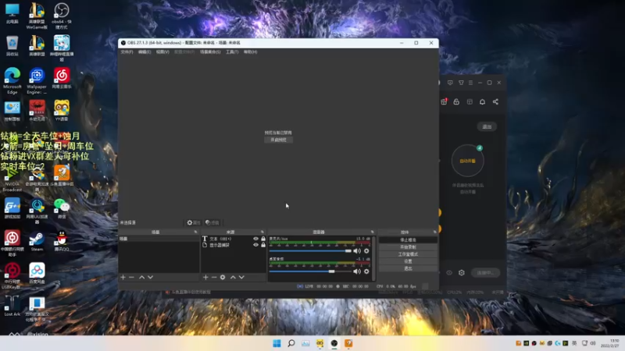Toggle visibility of the text (GDI+) source
625x351 pixels.
click(x=256, y=239)
